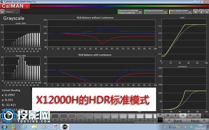Click the y: 0.331 current reading value
The height and width of the screenshot is (130, 209).
tap(7, 100)
